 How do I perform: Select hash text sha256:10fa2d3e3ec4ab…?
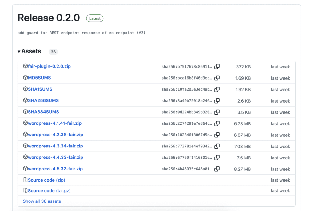(x=187, y=89)
